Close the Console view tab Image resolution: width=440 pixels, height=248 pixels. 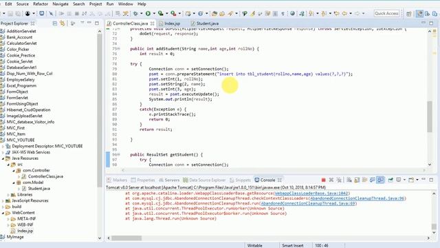click(280, 180)
